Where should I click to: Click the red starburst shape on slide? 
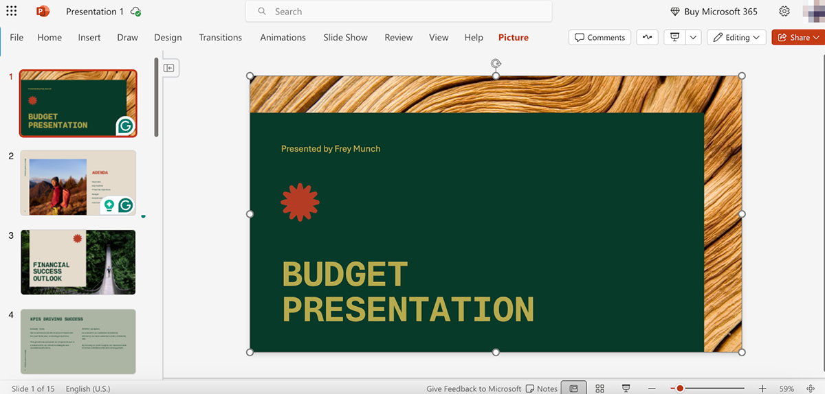click(300, 202)
